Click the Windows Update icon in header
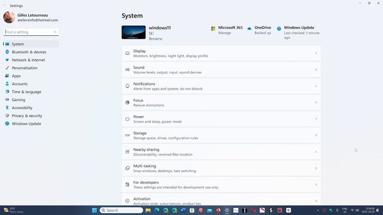 click(279, 29)
